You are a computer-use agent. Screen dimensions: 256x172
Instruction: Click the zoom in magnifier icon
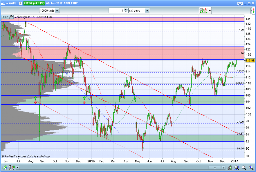click(251, 167)
